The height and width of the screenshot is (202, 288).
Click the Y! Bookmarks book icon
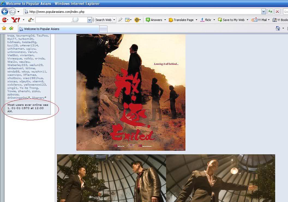point(275,20)
